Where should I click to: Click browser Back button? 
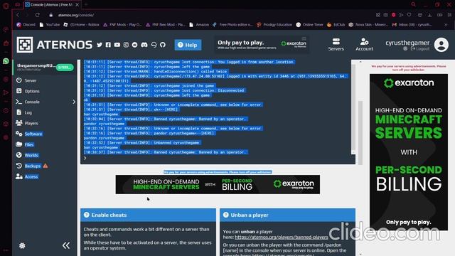point(18,15)
